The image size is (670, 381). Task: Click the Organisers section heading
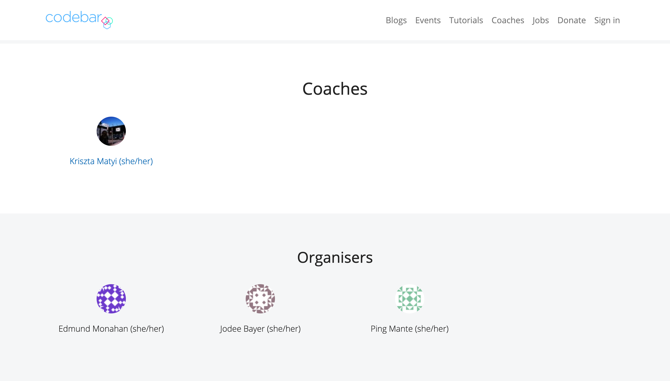[334, 258]
